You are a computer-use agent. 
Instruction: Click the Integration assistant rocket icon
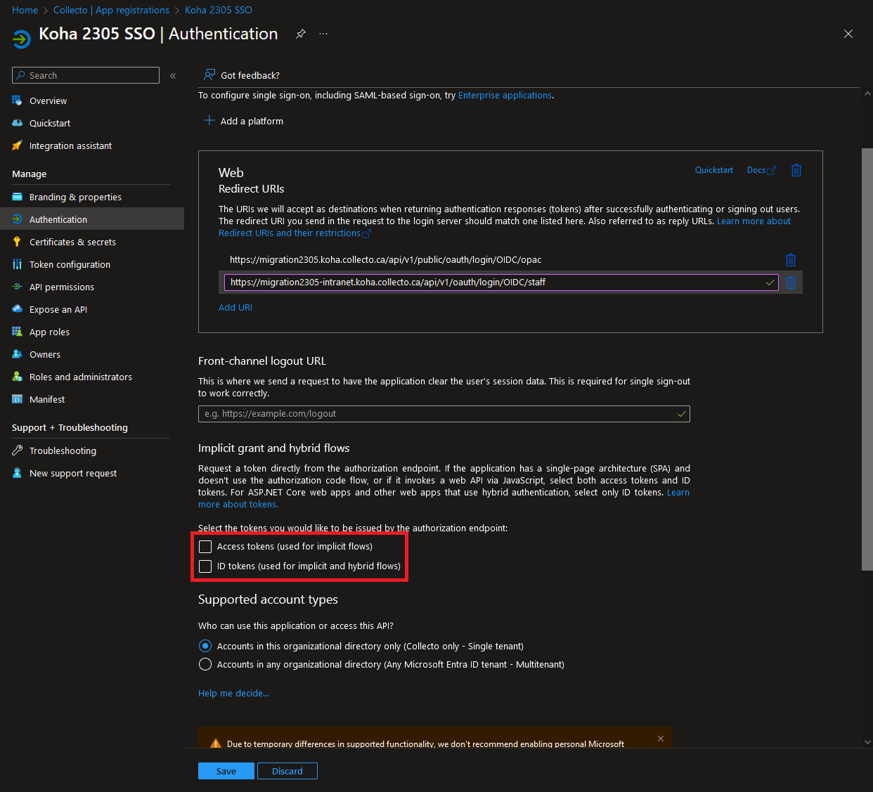point(17,145)
